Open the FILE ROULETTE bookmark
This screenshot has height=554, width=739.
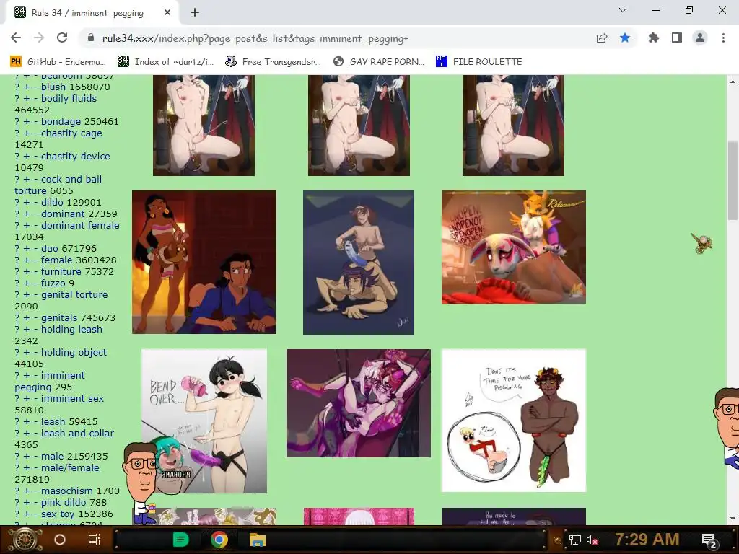479,62
